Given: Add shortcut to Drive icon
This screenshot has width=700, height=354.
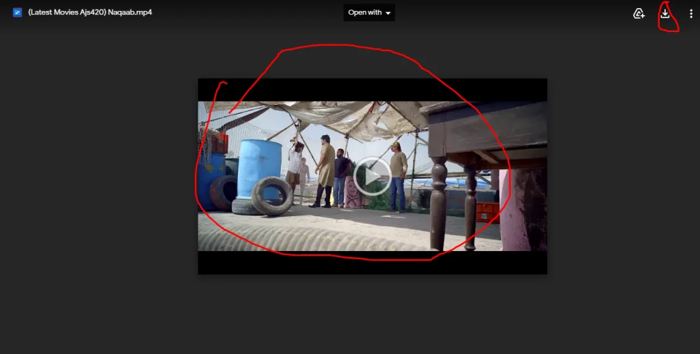Looking at the screenshot, I should click(639, 14).
